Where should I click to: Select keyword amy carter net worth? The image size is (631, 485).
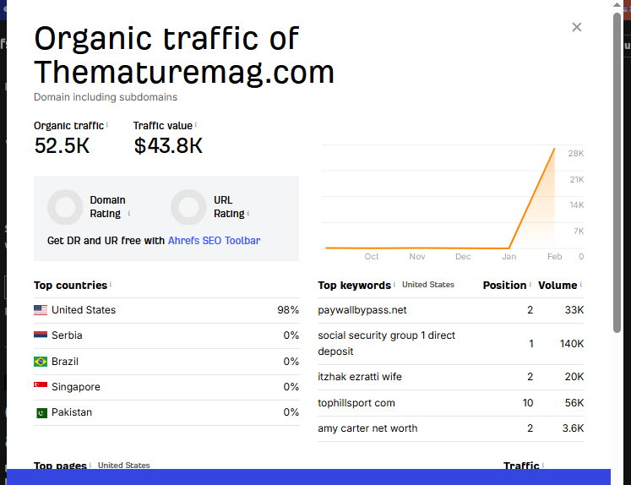367,428
